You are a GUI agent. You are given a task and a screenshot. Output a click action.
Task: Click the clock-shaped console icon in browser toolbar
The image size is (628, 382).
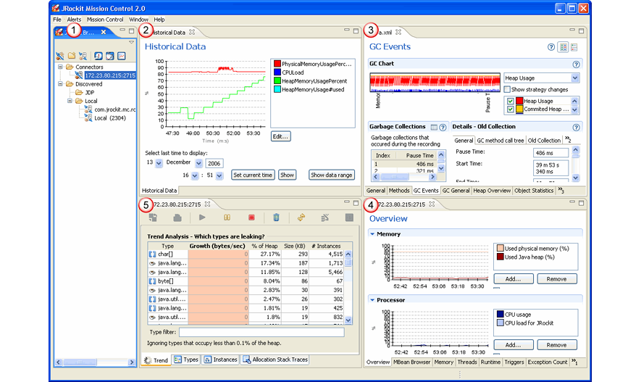[98, 56]
